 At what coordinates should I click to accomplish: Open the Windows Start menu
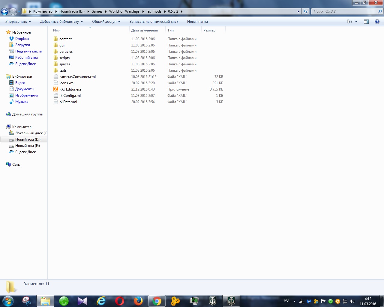click(8, 301)
